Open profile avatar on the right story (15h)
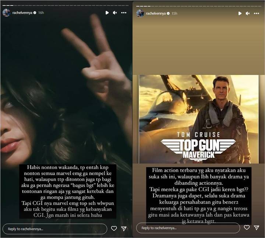Image resolution: width=265 pixels, height=238 pixels. pyautogui.click(x=140, y=13)
